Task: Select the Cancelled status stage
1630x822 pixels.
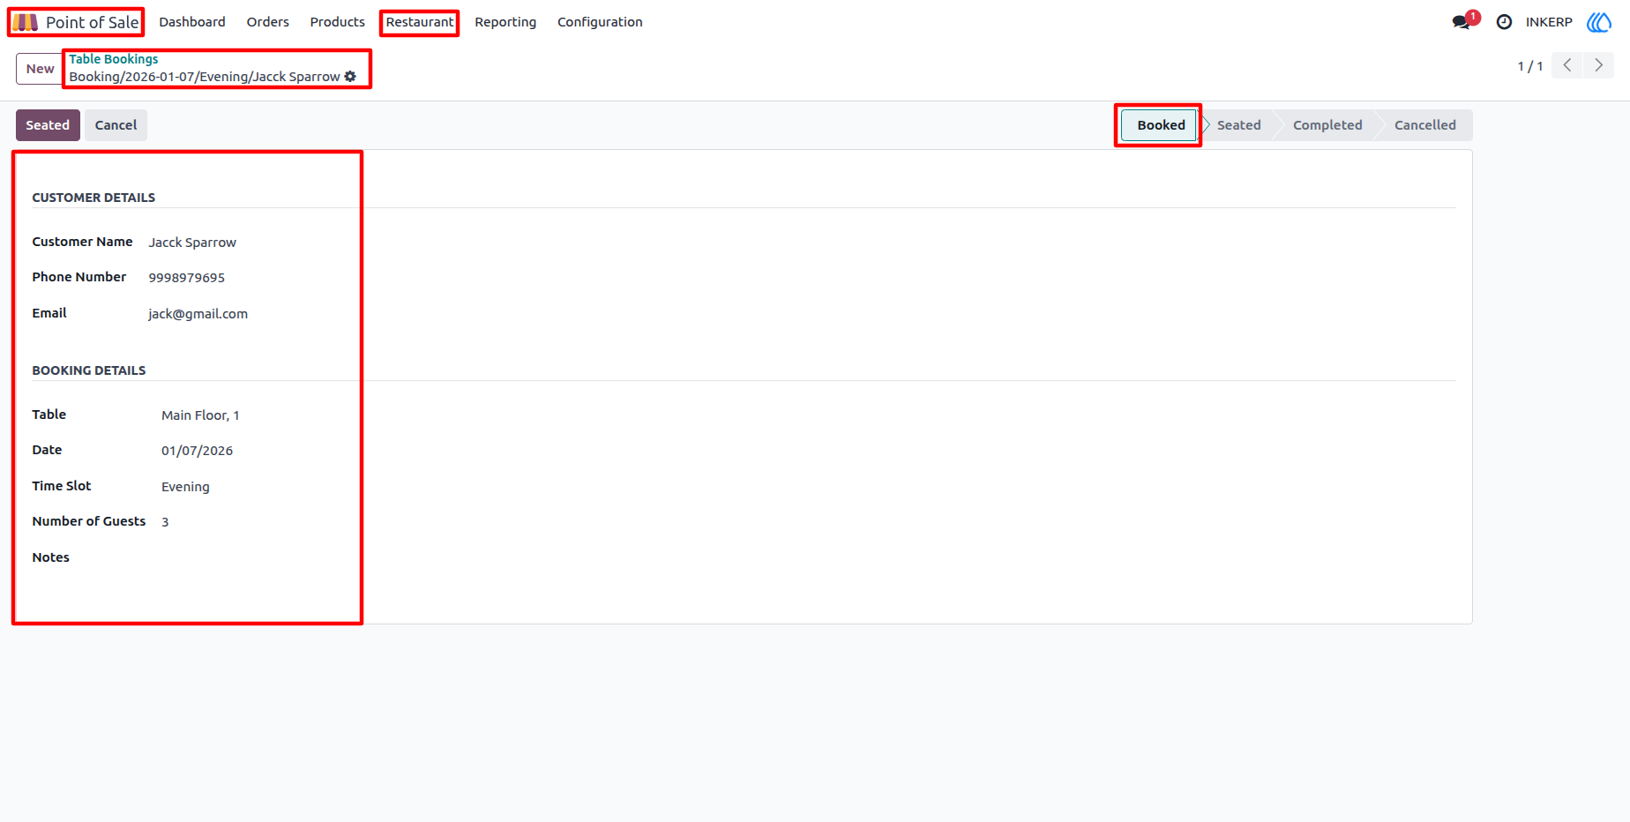Action: pos(1424,125)
